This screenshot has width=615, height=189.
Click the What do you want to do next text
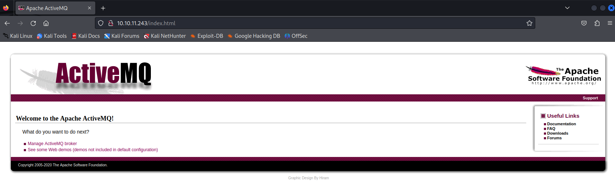point(56,132)
